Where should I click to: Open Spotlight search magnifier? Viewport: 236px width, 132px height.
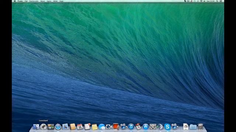(217, 1)
